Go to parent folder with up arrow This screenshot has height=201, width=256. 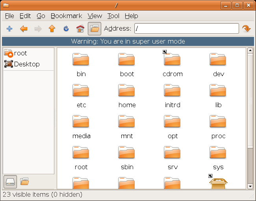coord(52,29)
